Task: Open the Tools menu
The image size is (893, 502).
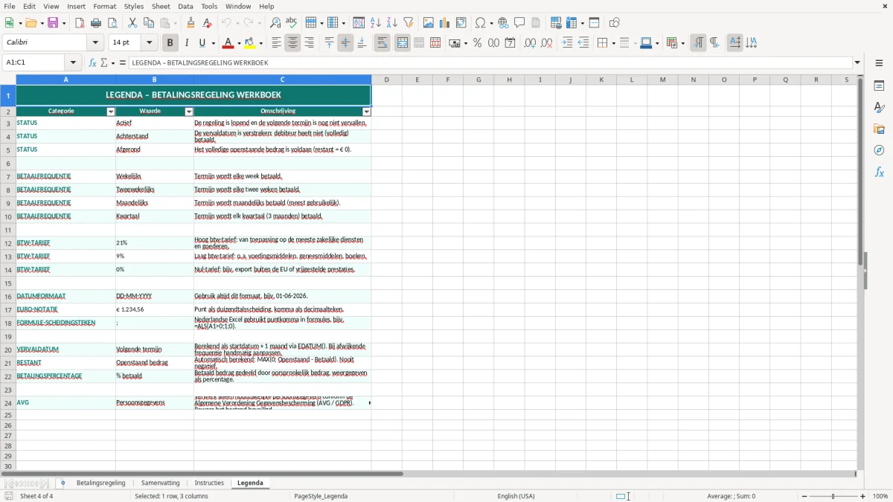Action: pos(209,6)
